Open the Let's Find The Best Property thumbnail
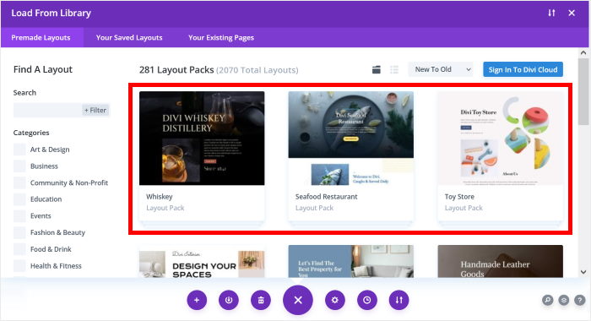The height and width of the screenshot is (321, 591). click(351, 261)
